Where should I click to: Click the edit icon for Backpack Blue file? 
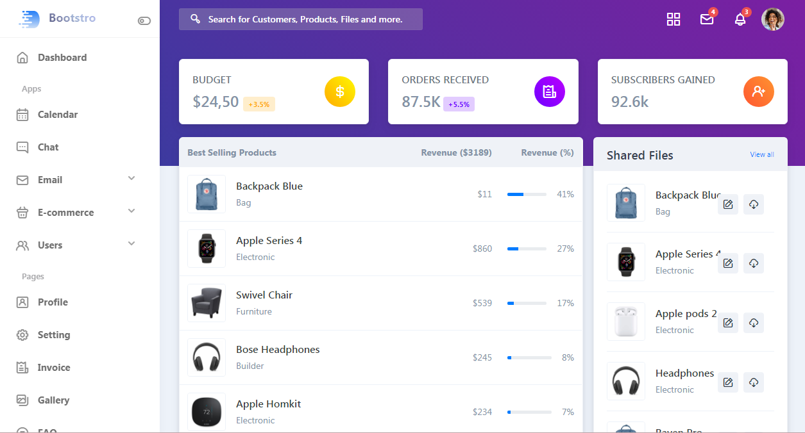pyautogui.click(x=728, y=204)
